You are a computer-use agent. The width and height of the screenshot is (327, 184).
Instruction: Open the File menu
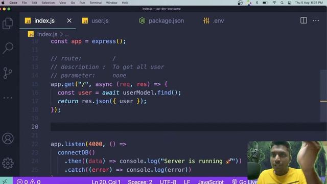click(25, 3)
